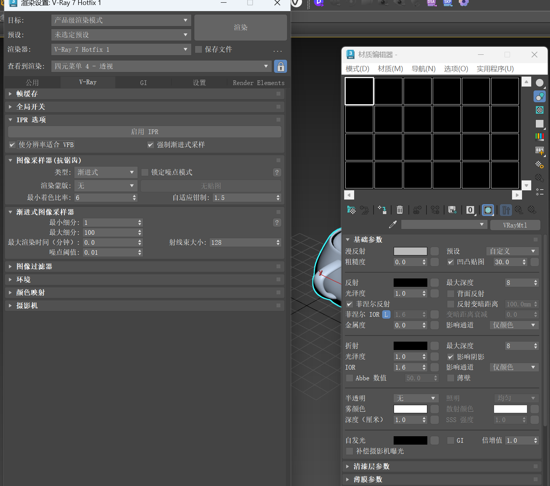550x486 pixels.
Task: Uncheck 强制渐进式采样 checkbox
Action: click(x=151, y=145)
